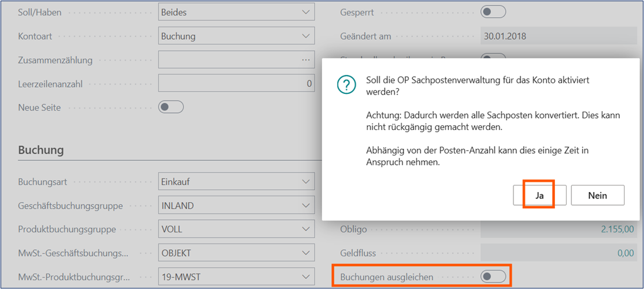The width and height of the screenshot is (644, 289).
Task: Expand the Soll/Haben dropdown
Action: tap(305, 12)
